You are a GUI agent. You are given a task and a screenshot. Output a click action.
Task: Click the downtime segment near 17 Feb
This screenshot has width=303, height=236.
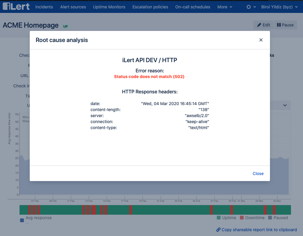click(x=131, y=210)
